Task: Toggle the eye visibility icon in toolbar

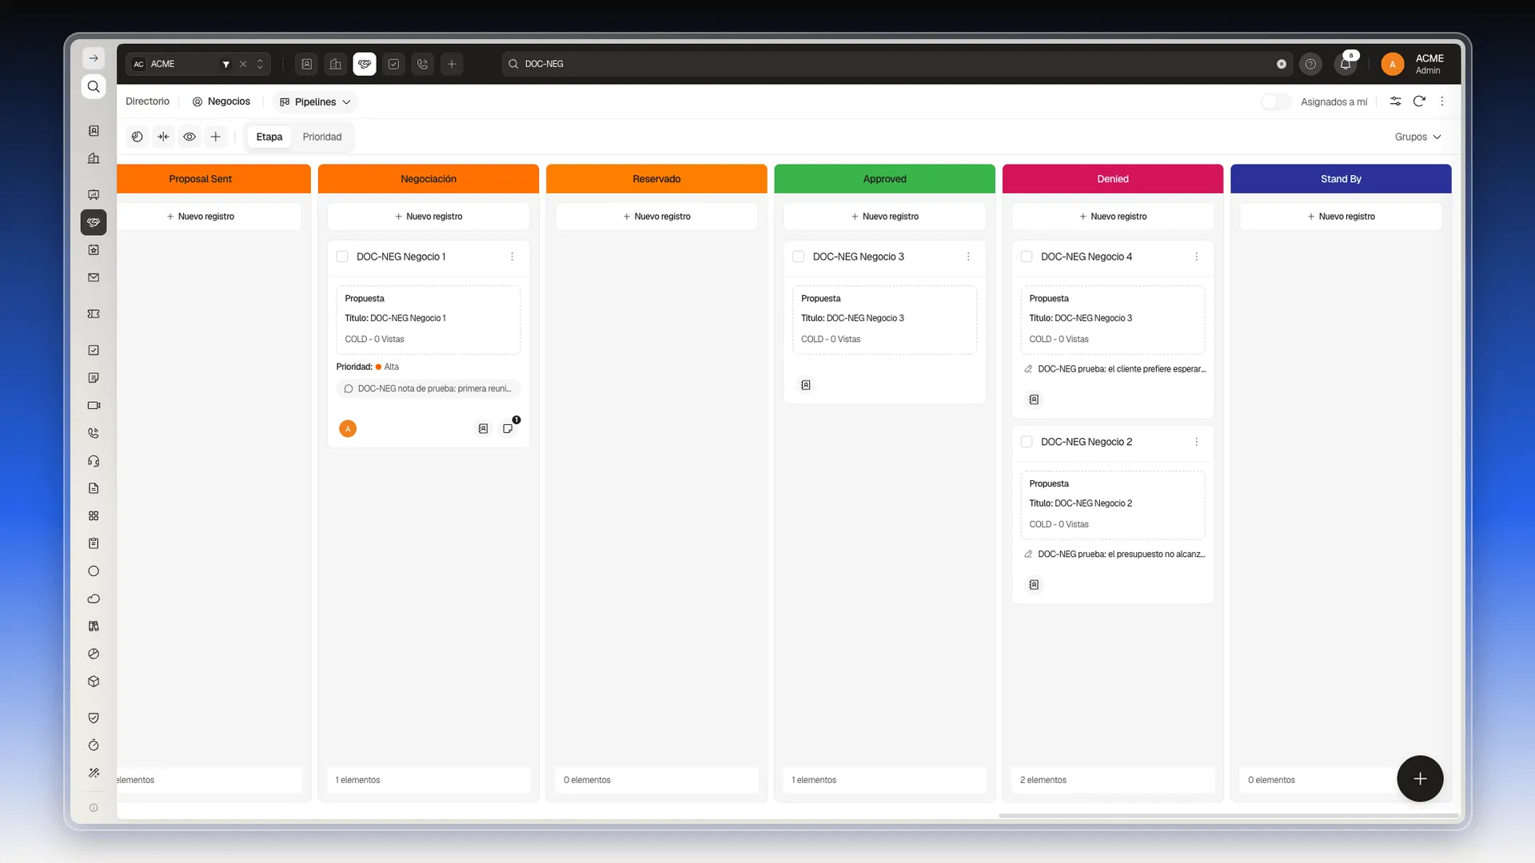Action: (x=189, y=137)
